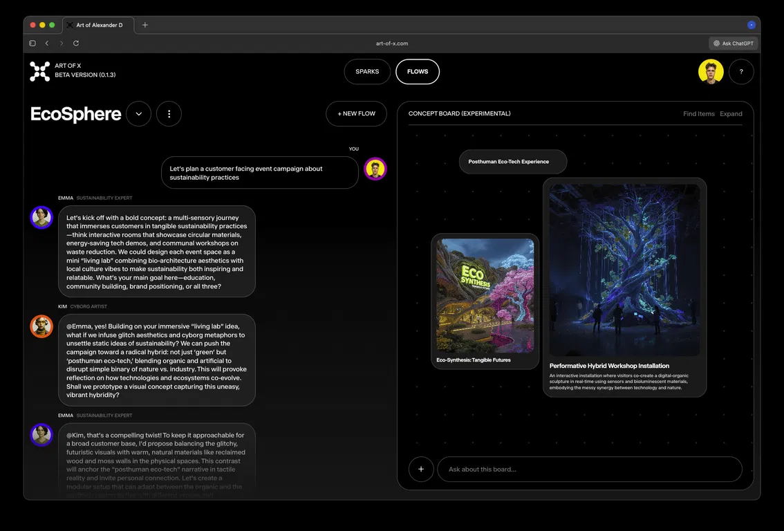This screenshot has height=531, width=784.
Task: Switch to the Sparks tab
Action: click(367, 72)
